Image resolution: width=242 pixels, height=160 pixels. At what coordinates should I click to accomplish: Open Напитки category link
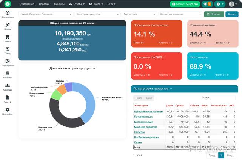click(x=139, y=132)
